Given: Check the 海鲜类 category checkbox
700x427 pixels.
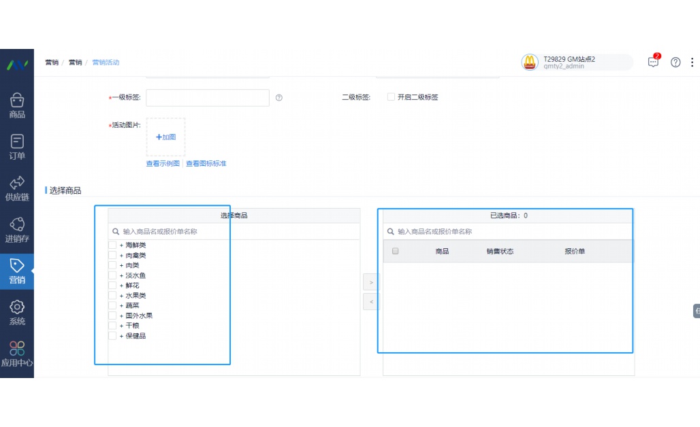Looking at the screenshot, I should (112, 245).
